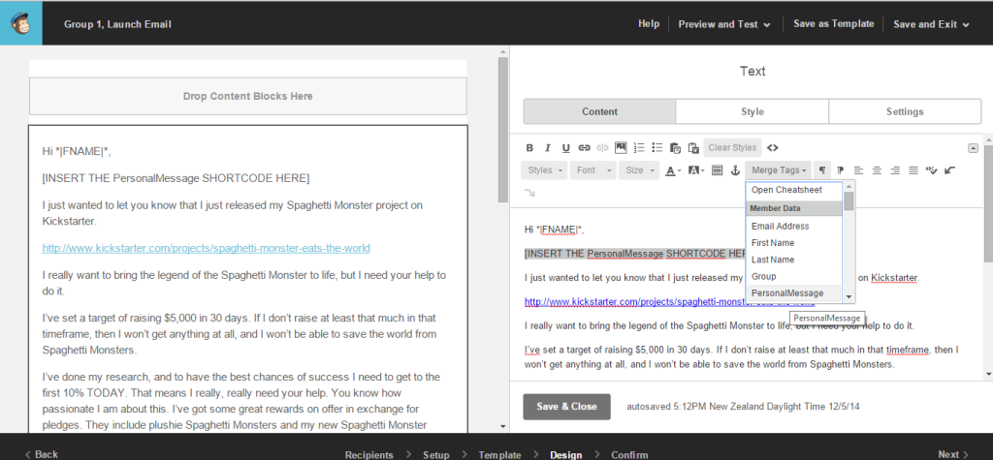Open the Setup step
This screenshot has height=460, width=993.
(435, 455)
